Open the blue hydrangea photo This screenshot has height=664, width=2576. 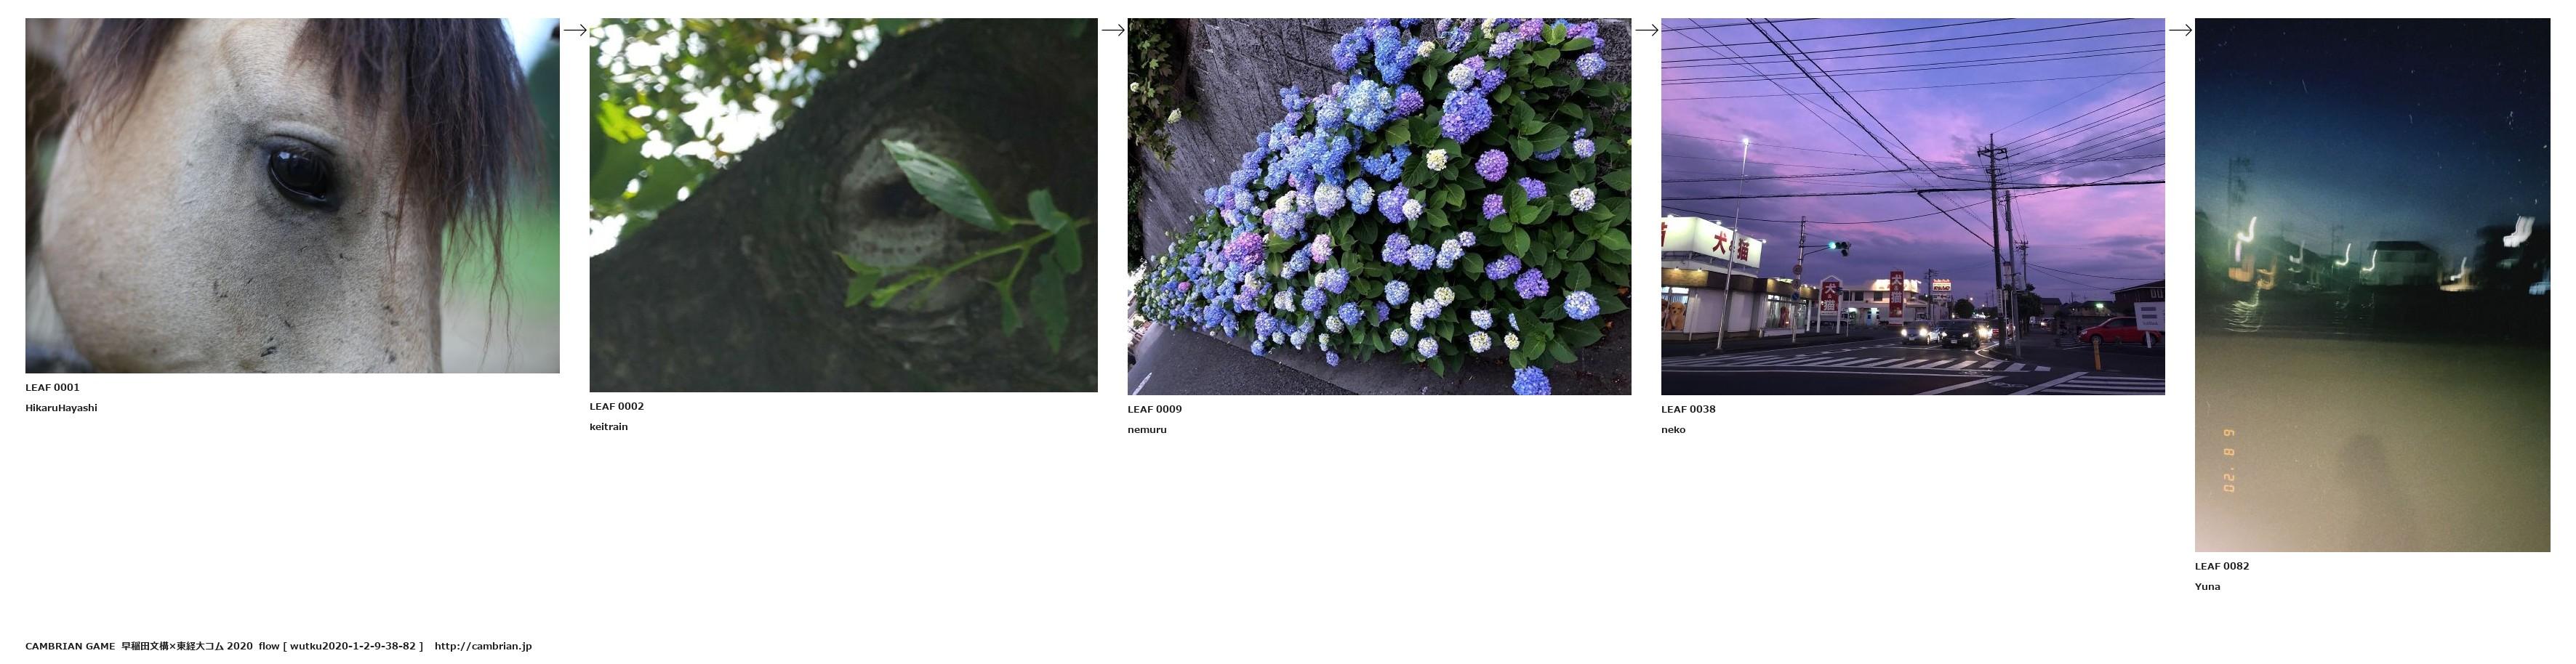(x=1380, y=207)
